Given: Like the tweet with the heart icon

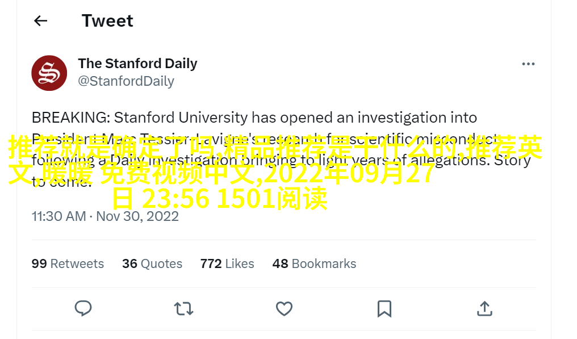Looking at the screenshot, I should pyautogui.click(x=284, y=309).
